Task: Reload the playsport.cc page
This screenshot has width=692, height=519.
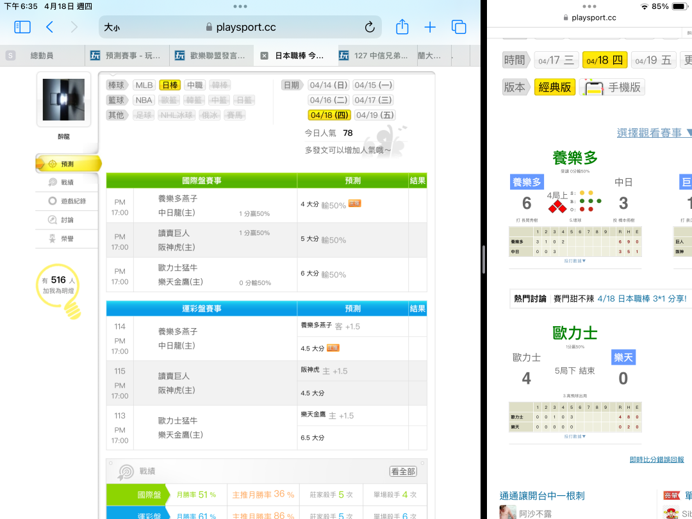Action: 370,28
